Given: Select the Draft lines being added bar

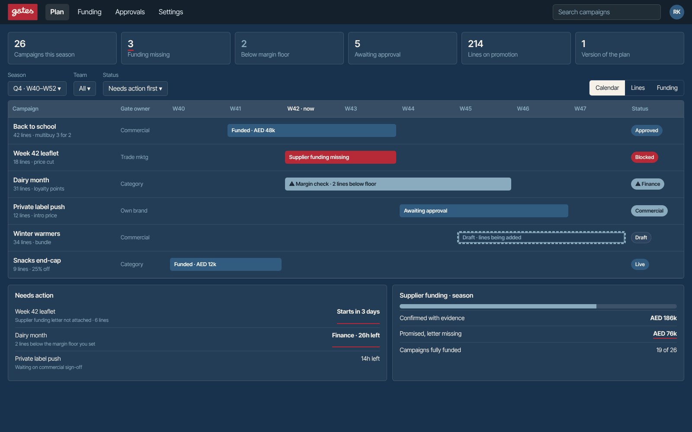Looking at the screenshot, I should tap(541, 238).
